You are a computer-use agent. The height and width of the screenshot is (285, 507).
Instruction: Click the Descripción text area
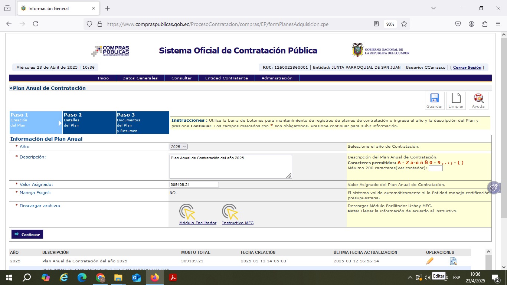click(230, 167)
